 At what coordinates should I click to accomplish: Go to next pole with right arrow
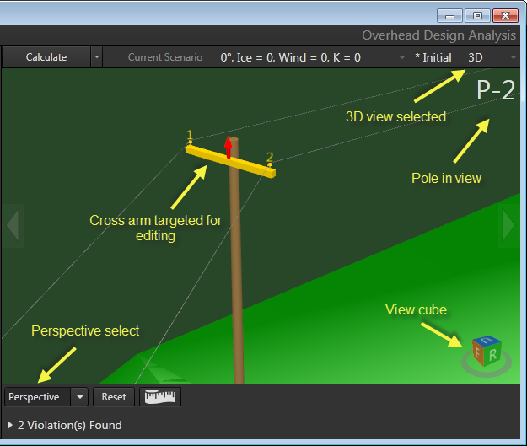coord(508,224)
